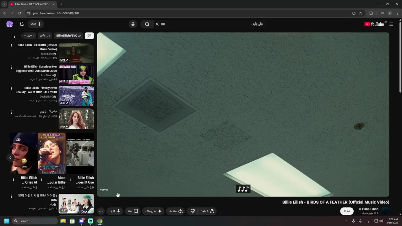402x226 pixels.
Task: Reveal more filter chips with the chevron arrow
Action: [x=14, y=37]
